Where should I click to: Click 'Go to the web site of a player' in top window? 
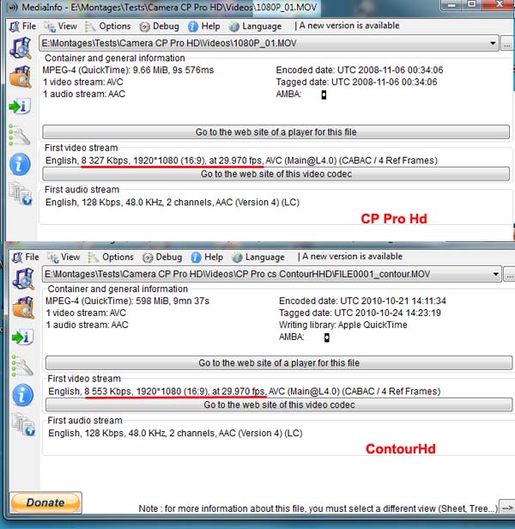click(276, 132)
